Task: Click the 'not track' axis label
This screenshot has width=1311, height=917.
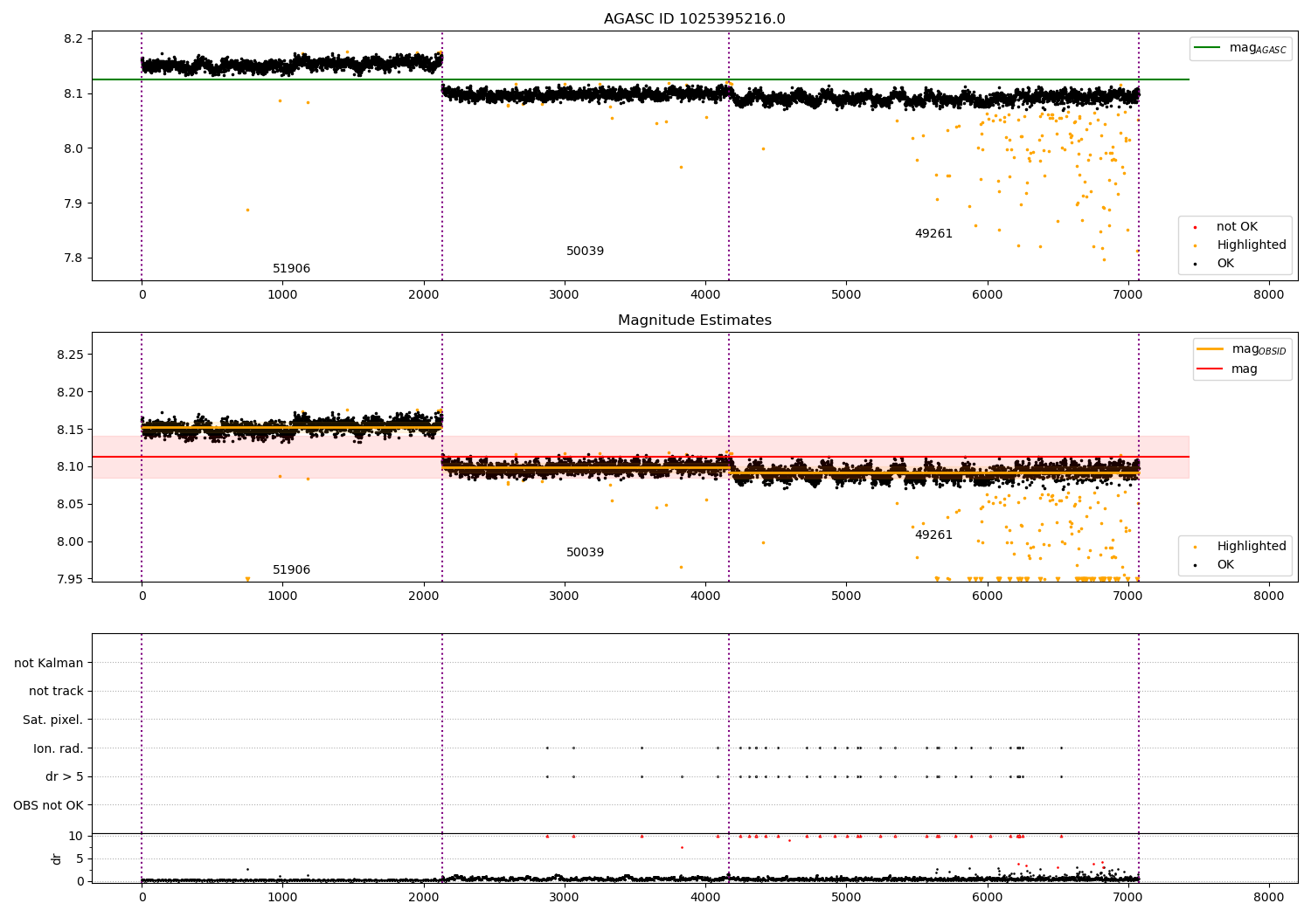Action: point(56,692)
